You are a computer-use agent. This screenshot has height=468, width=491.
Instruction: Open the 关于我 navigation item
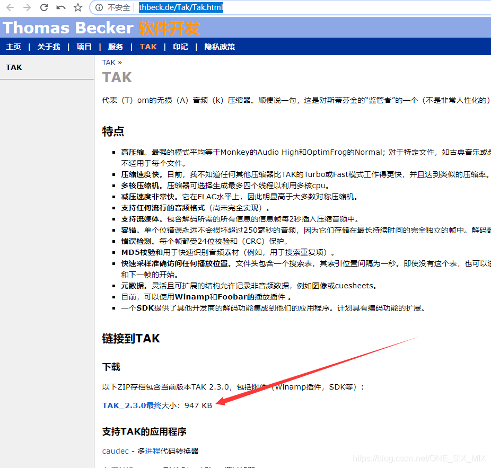click(x=49, y=47)
